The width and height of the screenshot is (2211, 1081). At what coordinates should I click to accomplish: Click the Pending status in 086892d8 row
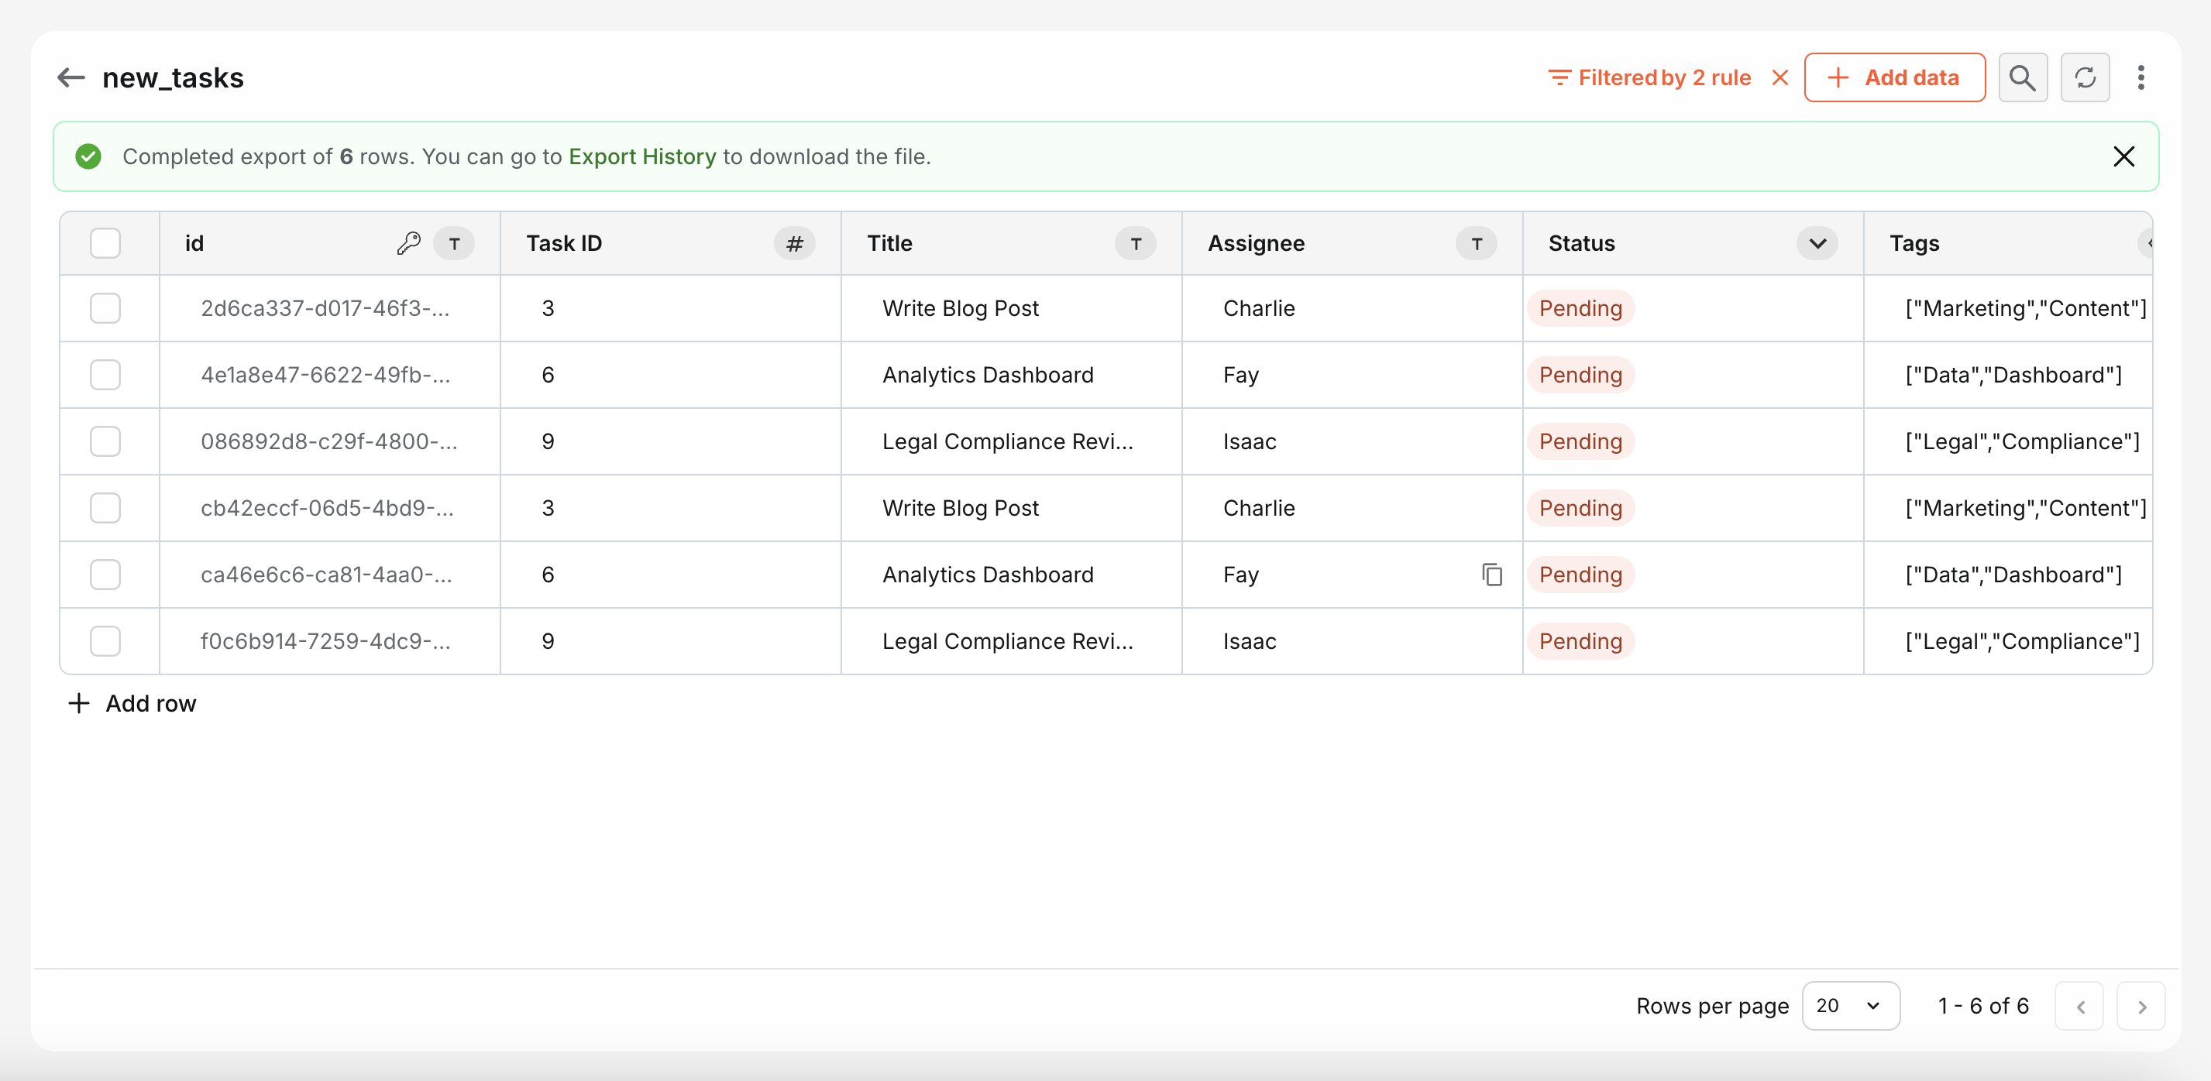click(1580, 442)
